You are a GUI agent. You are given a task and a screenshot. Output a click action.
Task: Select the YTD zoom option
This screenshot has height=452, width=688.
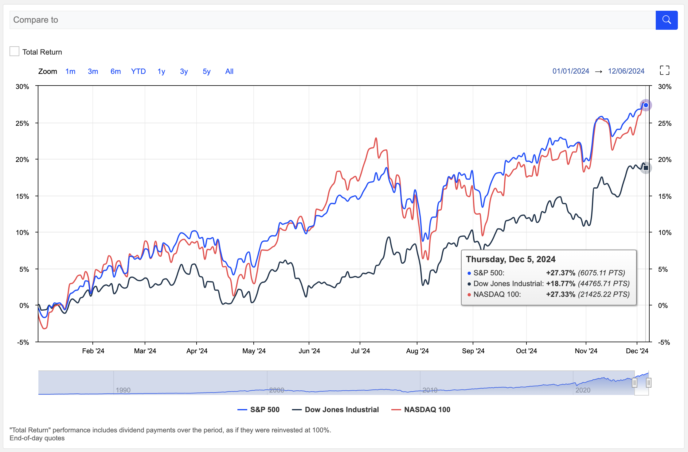click(138, 71)
